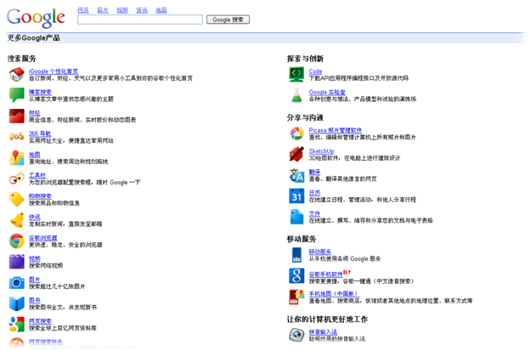Click the purple video clapperboard icon
Viewport: 531px width, 351px height.
(x=17, y=262)
